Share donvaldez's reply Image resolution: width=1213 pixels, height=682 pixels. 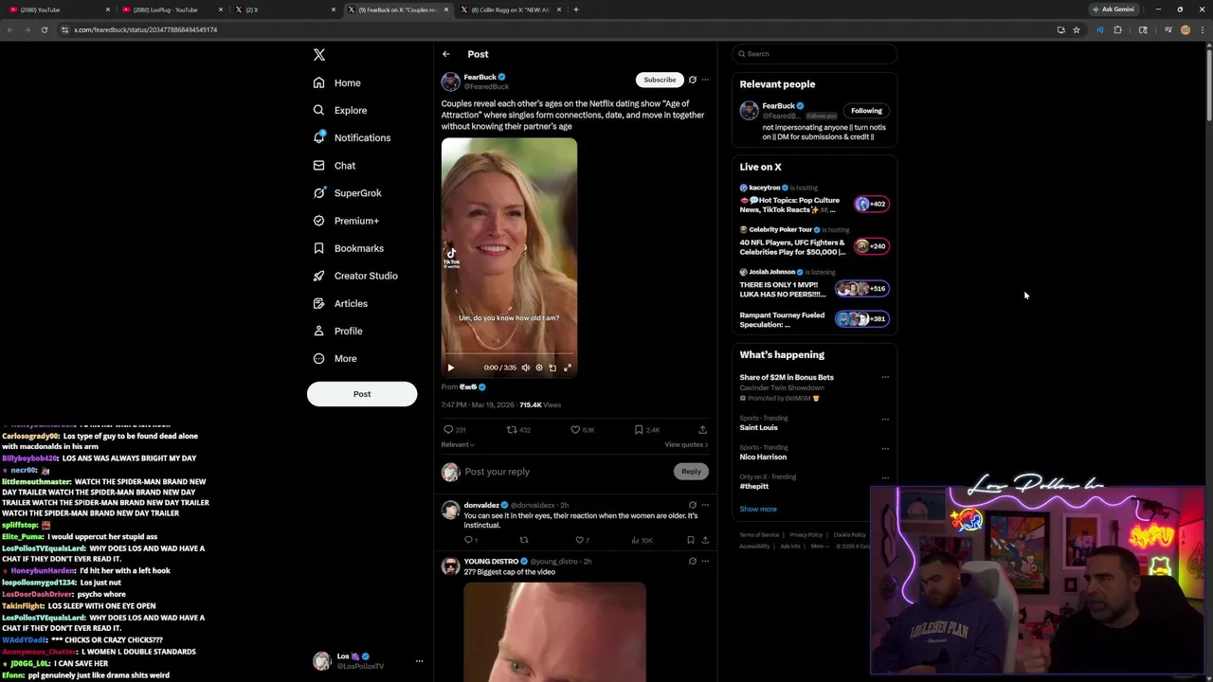[x=704, y=540]
